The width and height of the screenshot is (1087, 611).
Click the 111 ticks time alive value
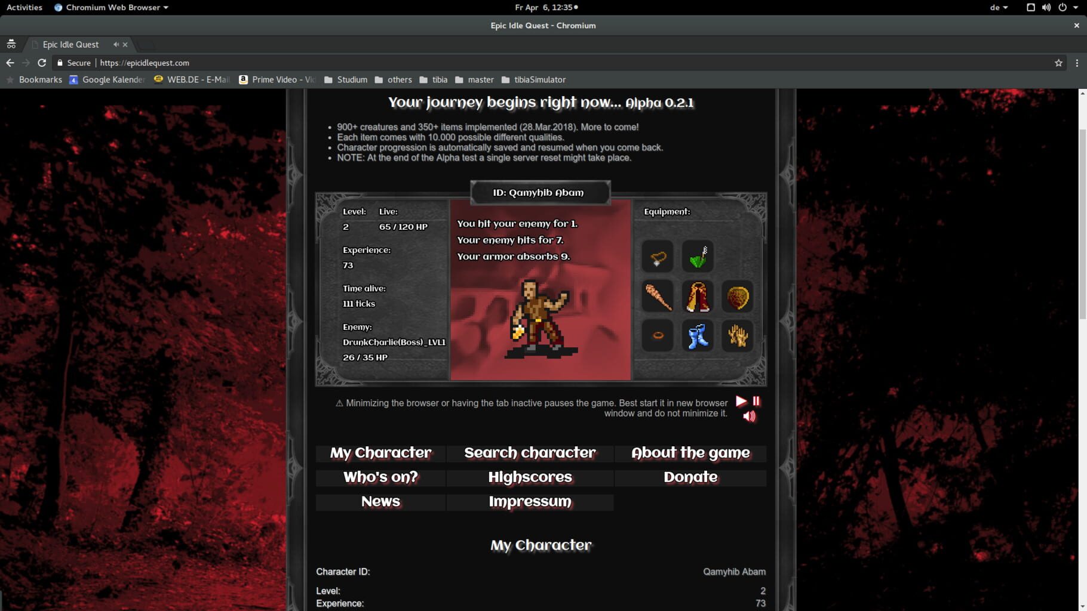click(359, 304)
